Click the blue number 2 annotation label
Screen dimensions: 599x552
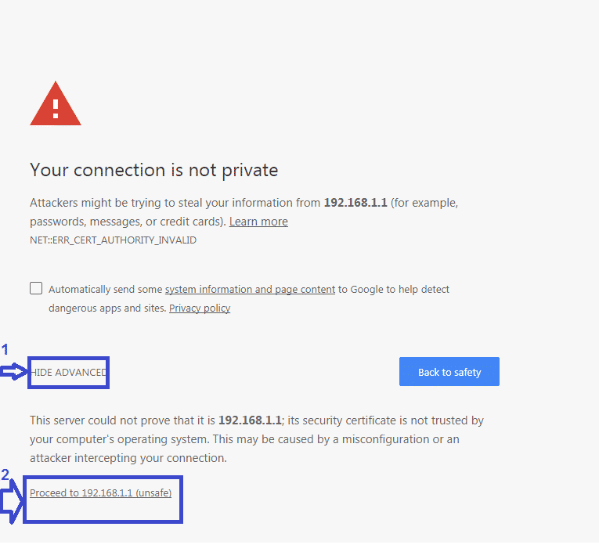tap(5, 474)
